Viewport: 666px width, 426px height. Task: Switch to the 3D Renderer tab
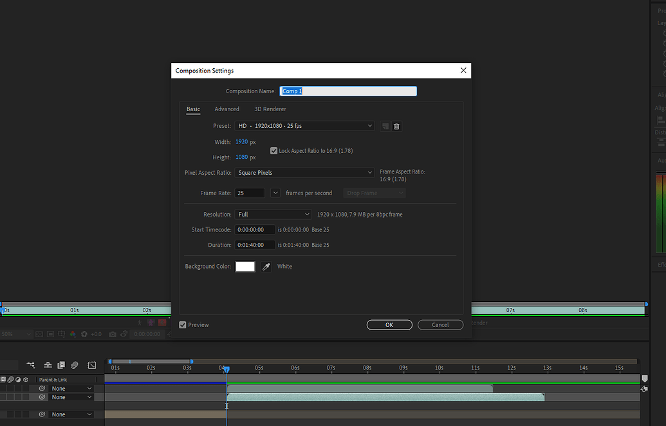point(270,109)
